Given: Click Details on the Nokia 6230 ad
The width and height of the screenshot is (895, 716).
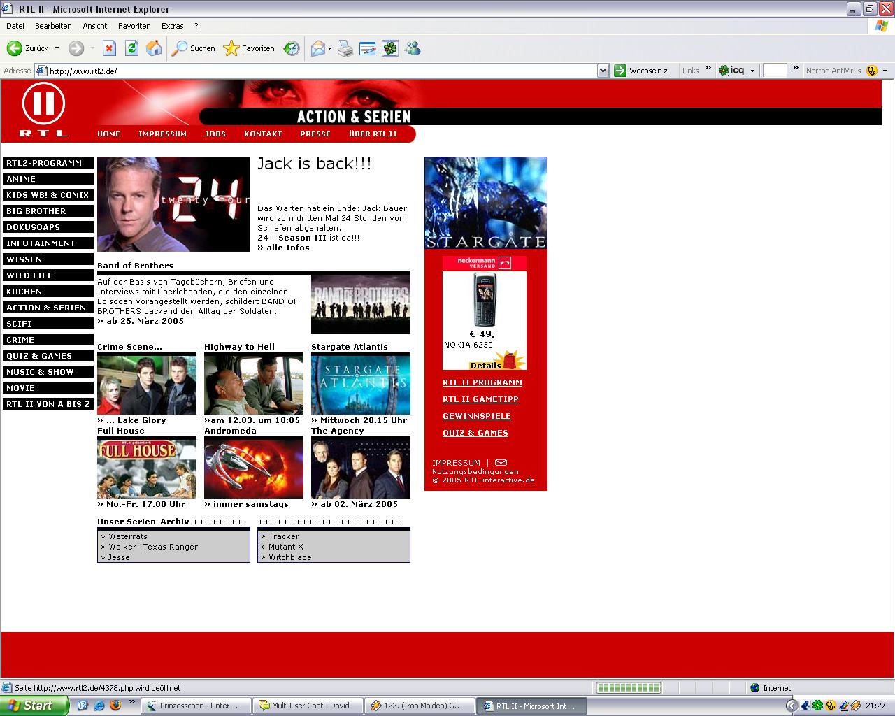Looking at the screenshot, I should point(485,365).
